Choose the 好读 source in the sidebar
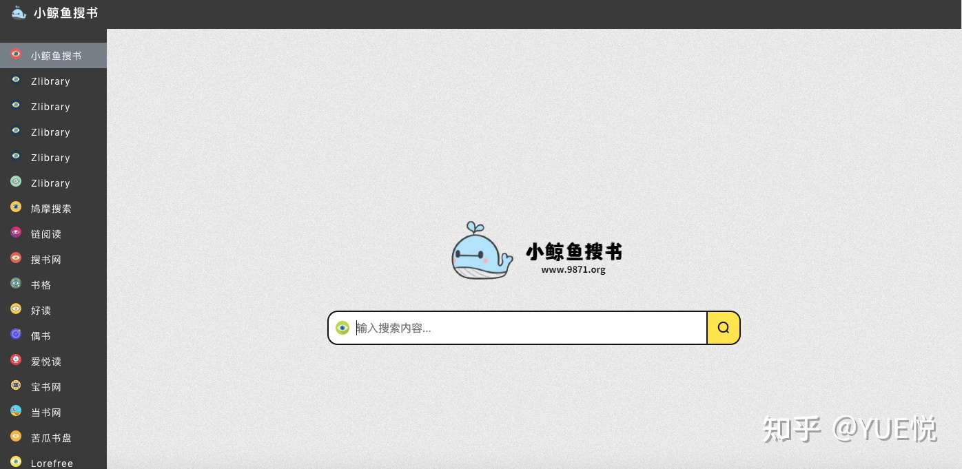Screen dimensions: 962x469 click(53, 310)
